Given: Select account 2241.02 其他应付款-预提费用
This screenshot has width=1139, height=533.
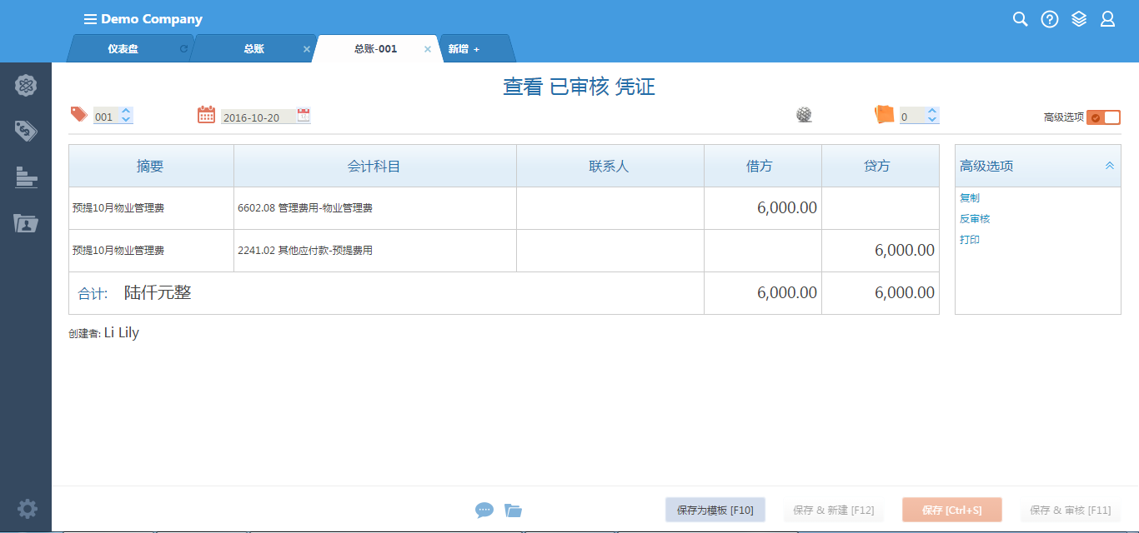Looking at the screenshot, I should coord(305,251).
